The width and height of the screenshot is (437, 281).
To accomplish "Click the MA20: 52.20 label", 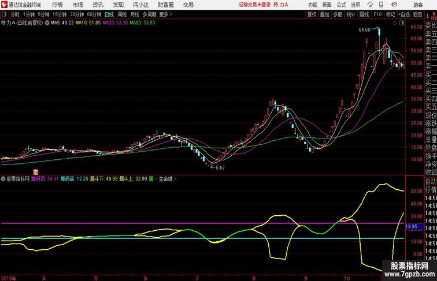I will point(115,23).
